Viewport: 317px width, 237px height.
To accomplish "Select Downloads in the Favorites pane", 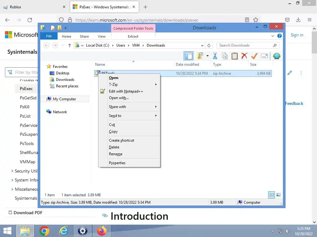I will [65, 79].
